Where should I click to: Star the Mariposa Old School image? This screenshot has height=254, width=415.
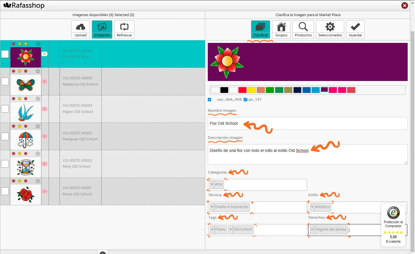pos(38,71)
